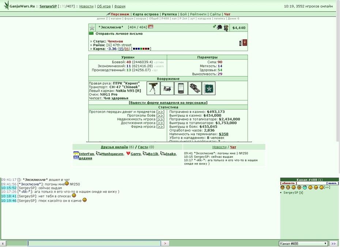
Task: Click the ПТРК Корнет weapon thumbnail
Action: (153, 88)
